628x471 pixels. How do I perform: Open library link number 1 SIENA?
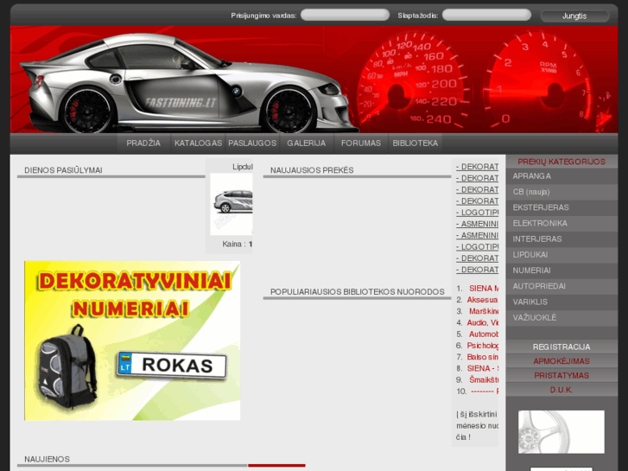click(x=484, y=288)
